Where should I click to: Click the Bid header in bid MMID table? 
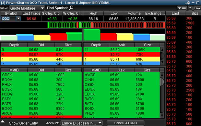pos(41,70)
